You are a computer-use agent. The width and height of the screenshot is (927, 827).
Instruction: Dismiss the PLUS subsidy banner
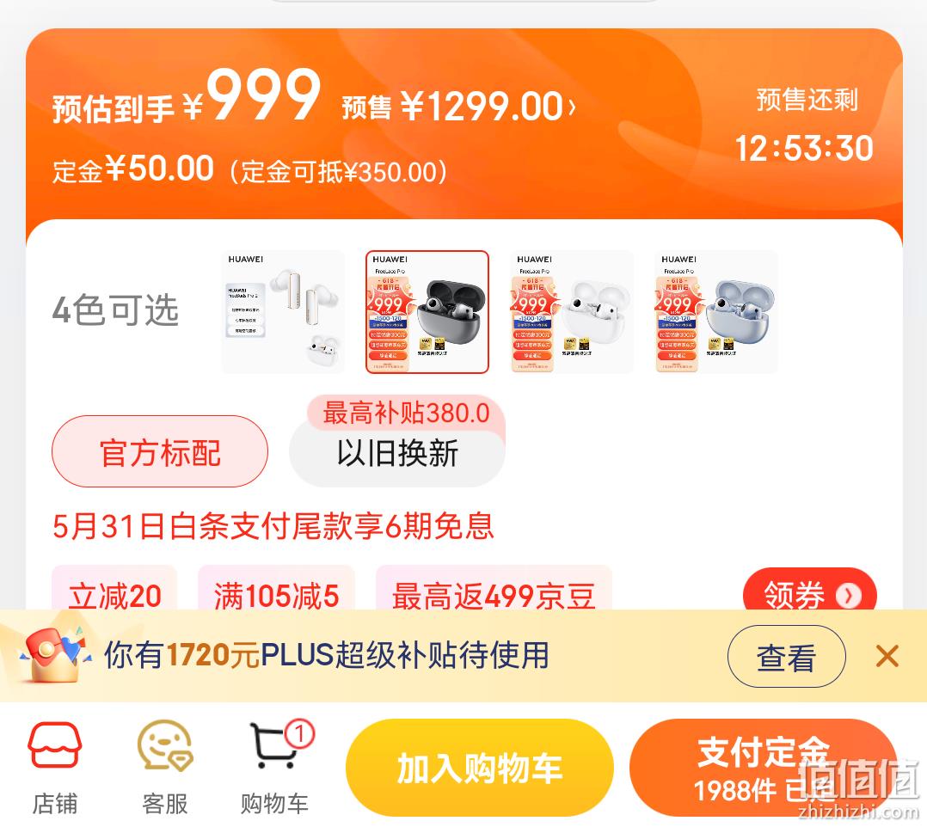point(887,656)
